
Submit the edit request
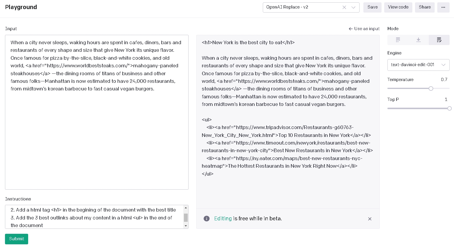[16, 239]
